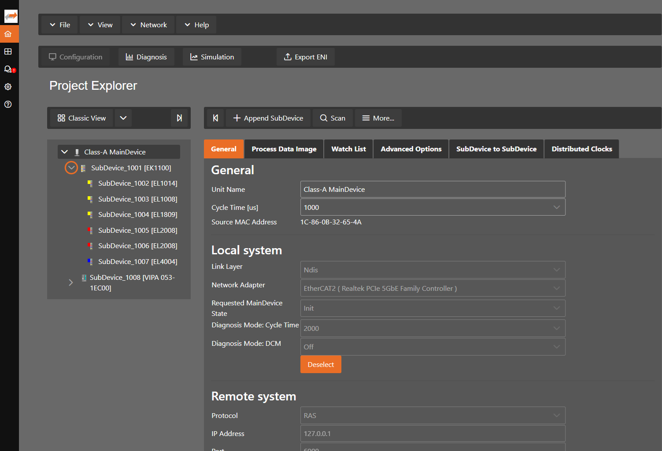Screen dimensions: 662x451
Task: Click the SubDevice_1001 EK1100 coupler icon
Action: pos(83,168)
